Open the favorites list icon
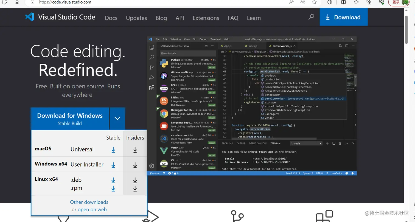The height and width of the screenshot is (222, 415). point(356,2)
